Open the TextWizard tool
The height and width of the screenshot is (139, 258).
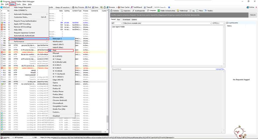[137, 7]
